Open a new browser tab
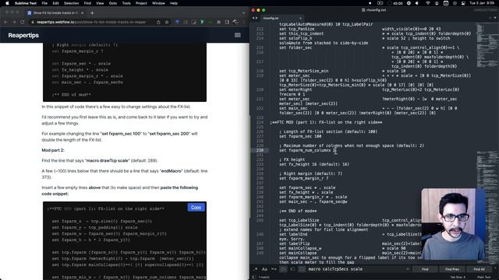Viewport: 499px width, 280px height. [92, 13]
